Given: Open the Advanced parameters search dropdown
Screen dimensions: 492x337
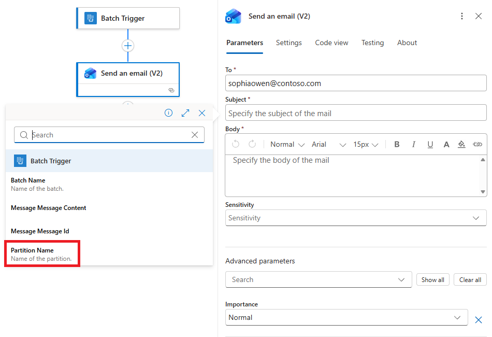Looking at the screenshot, I should (x=319, y=279).
